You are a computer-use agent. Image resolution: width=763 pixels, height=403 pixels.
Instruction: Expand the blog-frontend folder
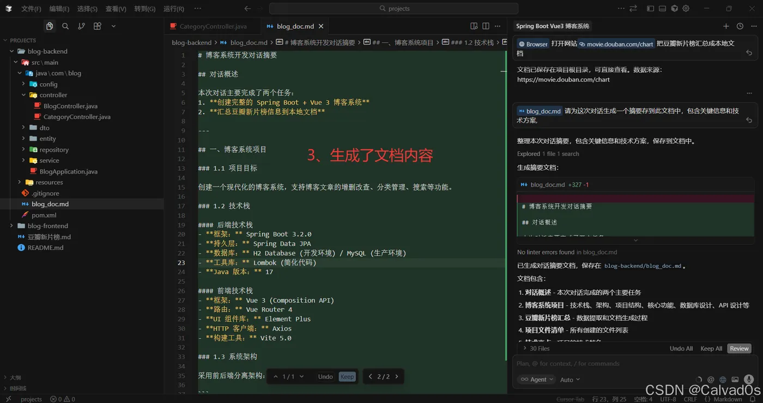12,226
